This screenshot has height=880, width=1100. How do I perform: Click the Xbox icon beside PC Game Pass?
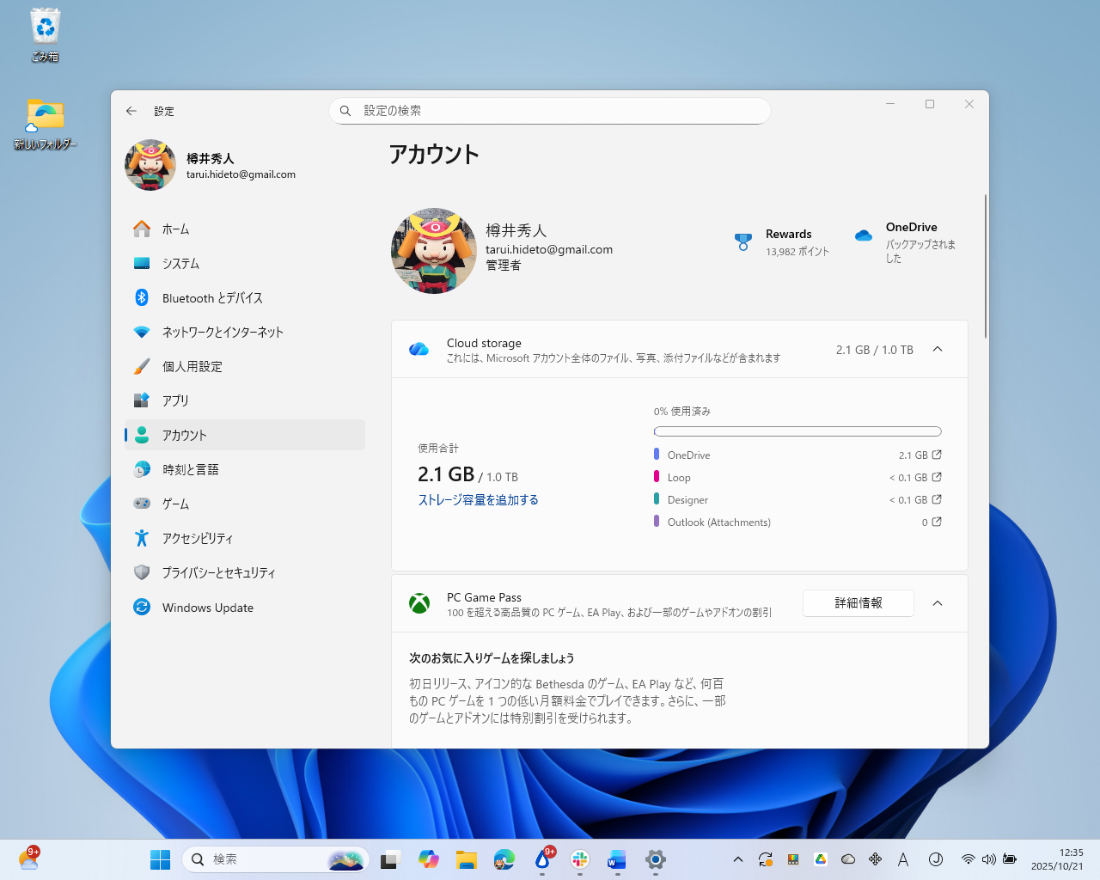(x=419, y=603)
